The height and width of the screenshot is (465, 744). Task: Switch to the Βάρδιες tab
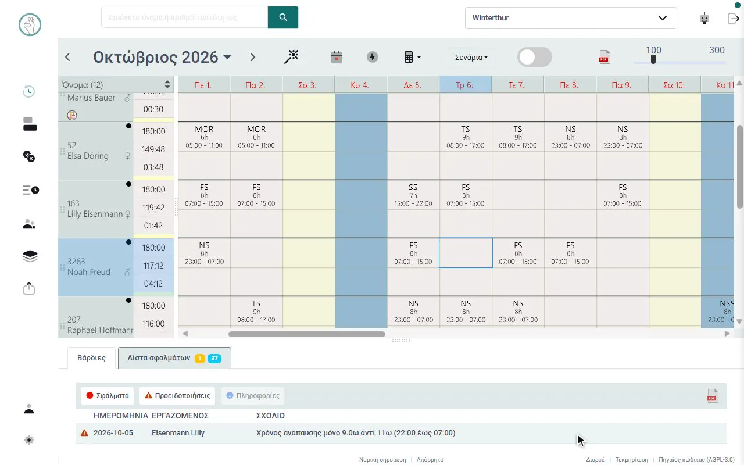point(91,358)
